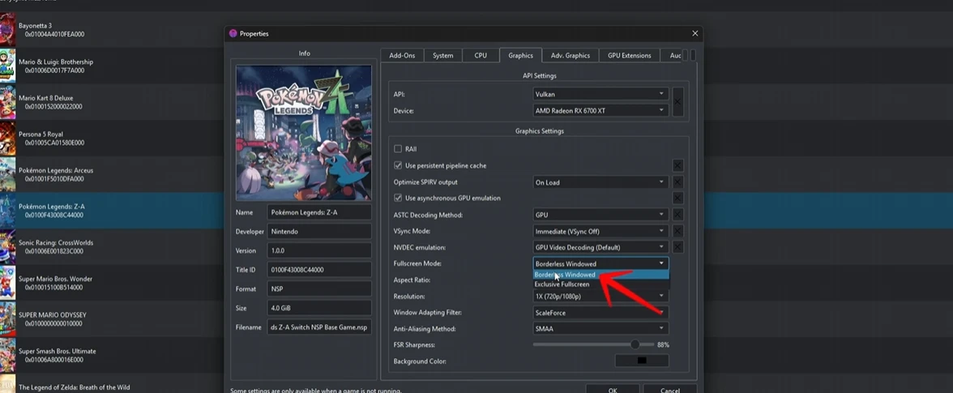Switch to the Adv. Graphics tab
The width and height of the screenshot is (953, 393).
pos(570,56)
